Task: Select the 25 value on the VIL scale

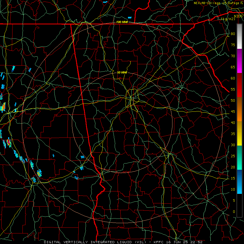Action: (233, 156)
